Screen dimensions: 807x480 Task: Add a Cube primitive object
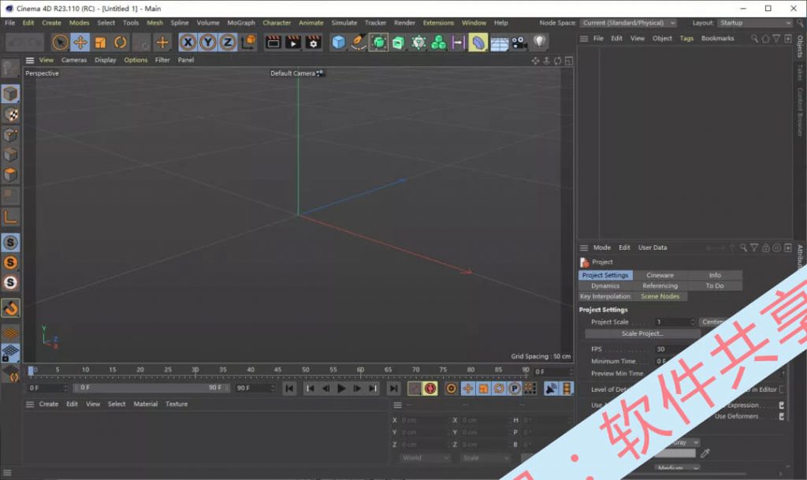[339, 43]
